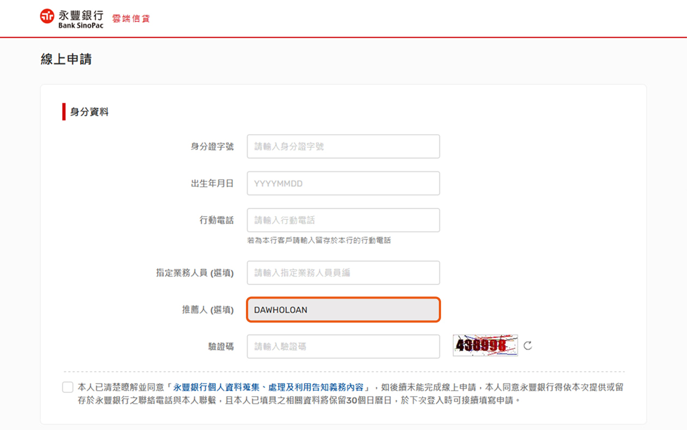Click the 指定業務人員 staff ID field

coord(343,273)
